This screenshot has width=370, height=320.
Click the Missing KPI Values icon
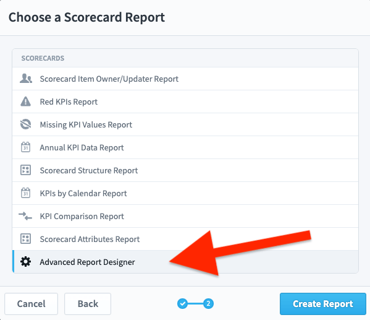pyautogui.click(x=26, y=124)
